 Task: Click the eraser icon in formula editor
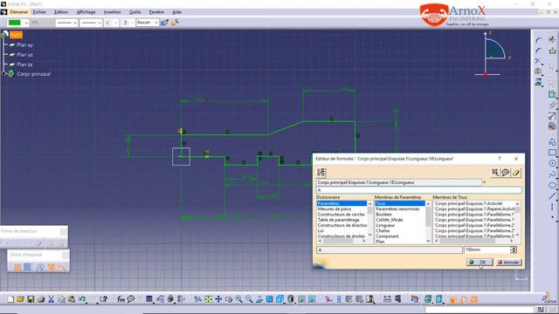pos(516,173)
